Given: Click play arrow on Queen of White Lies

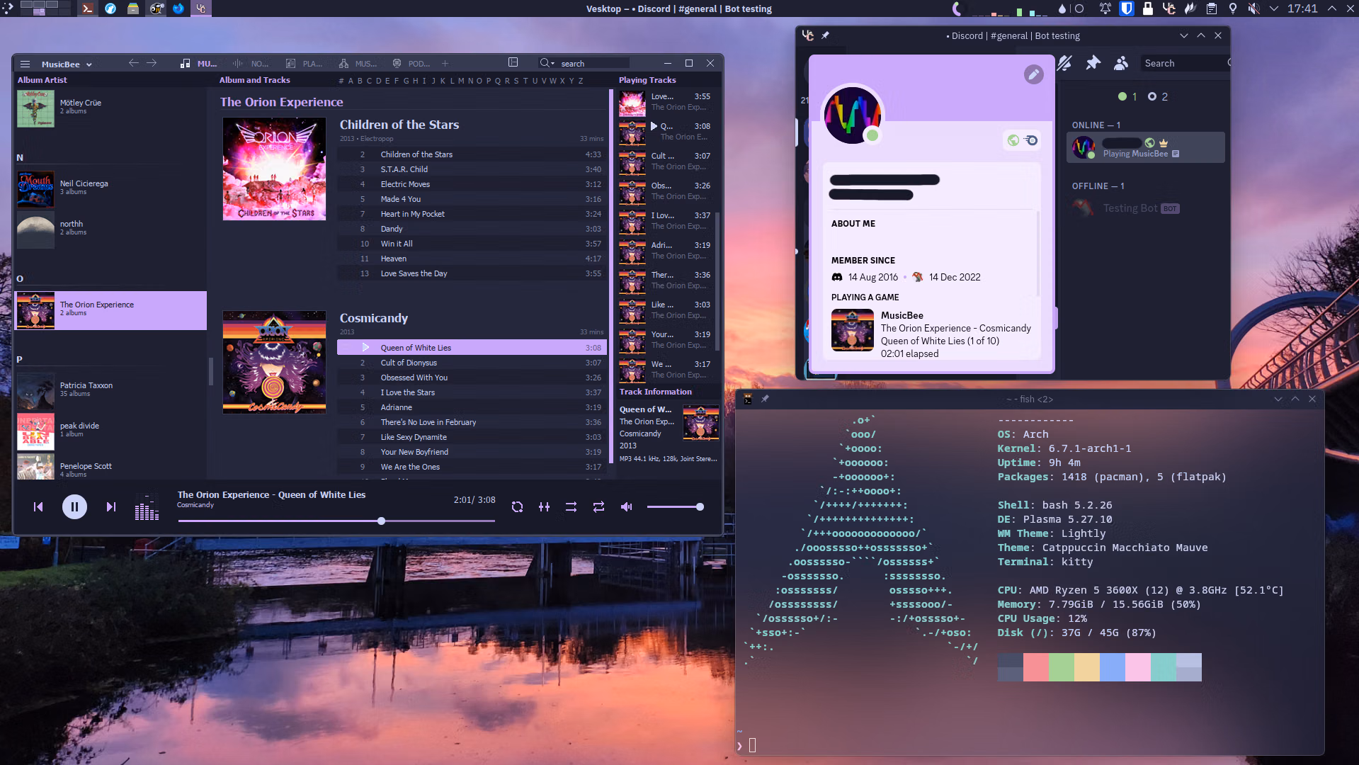Looking at the screenshot, I should pos(365,348).
